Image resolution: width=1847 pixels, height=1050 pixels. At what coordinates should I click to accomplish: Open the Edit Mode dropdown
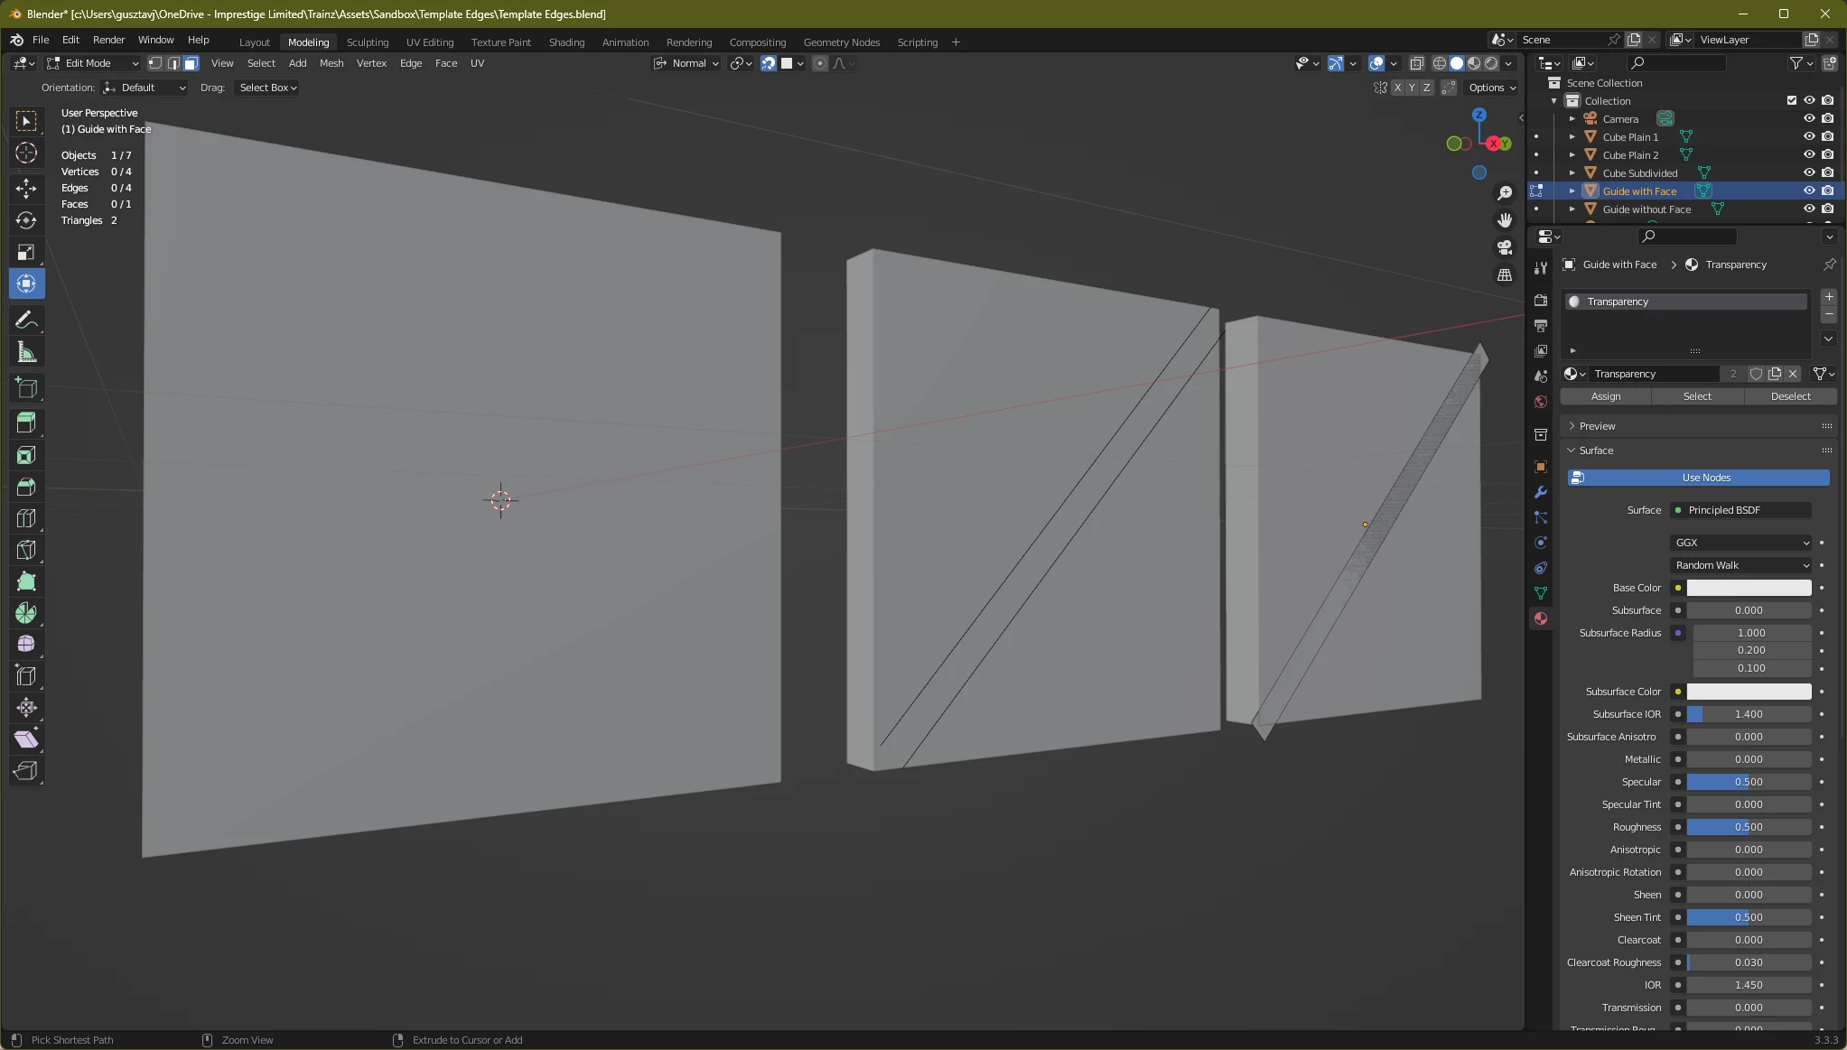93,63
